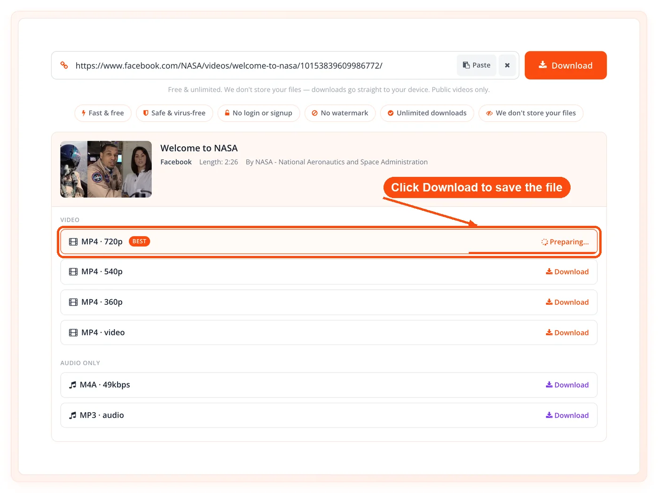Image resolution: width=658 pixels, height=493 pixels.
Task: Click the lightning icon on Fast & free
Action: click(84, 113)
